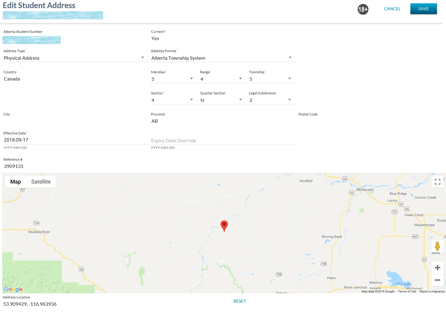Click RESET below the map

tap(240, 301)
